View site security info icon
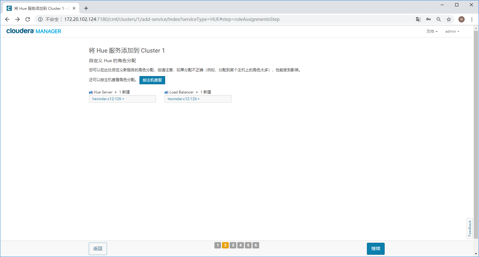The image size is (479, 257). [40, 19]
